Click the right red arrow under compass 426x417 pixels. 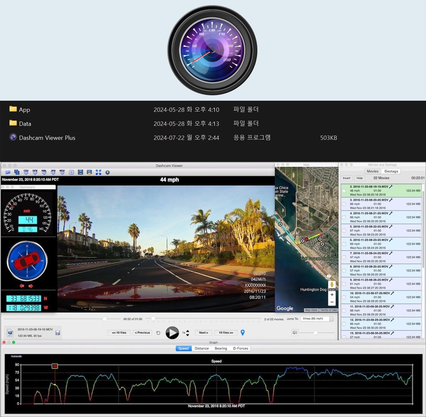[31, 286]
